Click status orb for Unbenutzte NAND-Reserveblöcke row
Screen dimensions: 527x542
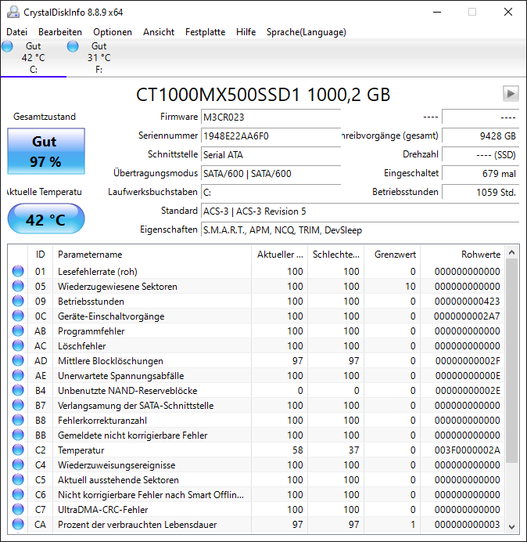(18, 390)
